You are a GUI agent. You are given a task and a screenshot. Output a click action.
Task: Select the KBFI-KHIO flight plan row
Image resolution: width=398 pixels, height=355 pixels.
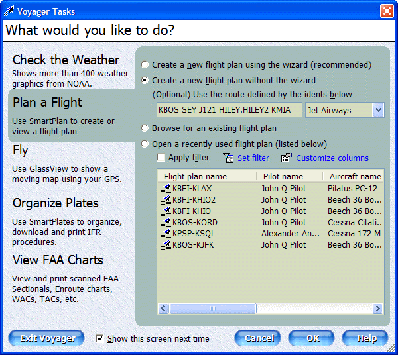point(271,211)
